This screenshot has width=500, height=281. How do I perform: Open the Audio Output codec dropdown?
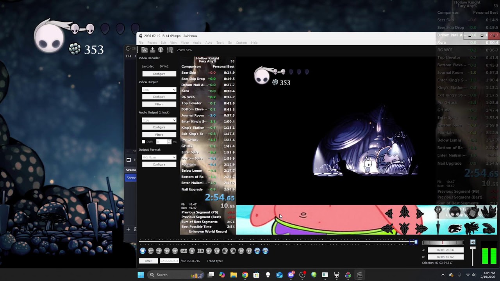pyautogui.click(x=159, y=120)
